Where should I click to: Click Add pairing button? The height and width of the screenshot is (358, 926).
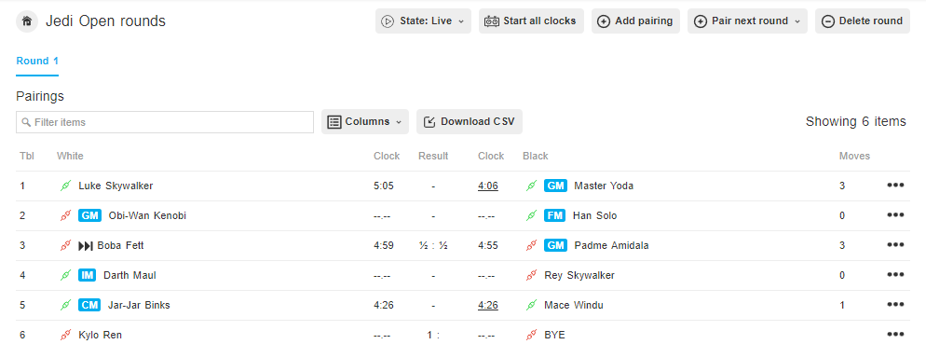(635, 21)
